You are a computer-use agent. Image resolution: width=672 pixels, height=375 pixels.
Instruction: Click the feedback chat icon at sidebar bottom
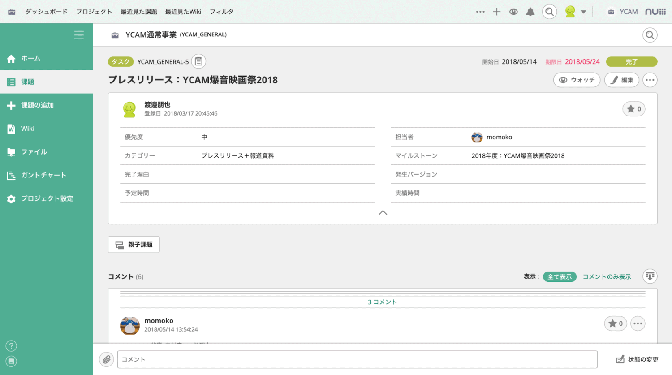coord(11,361)
